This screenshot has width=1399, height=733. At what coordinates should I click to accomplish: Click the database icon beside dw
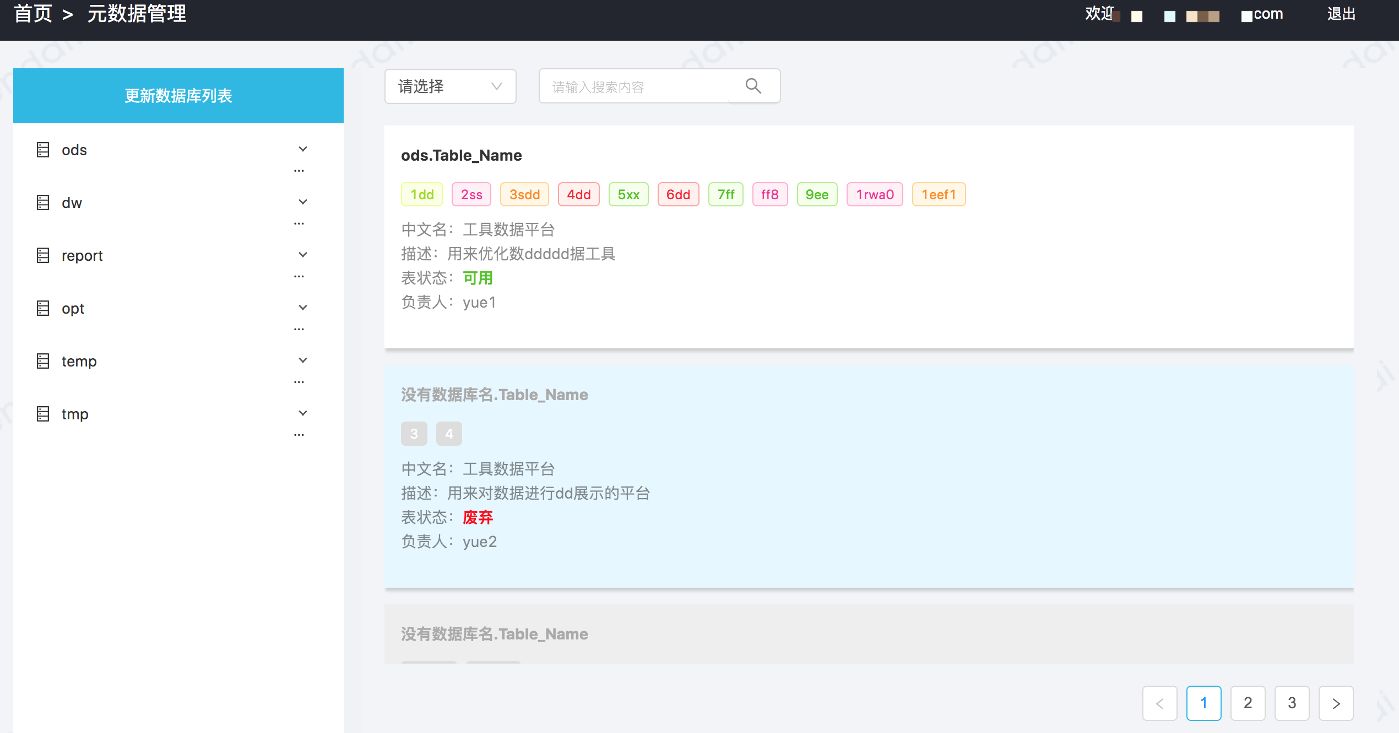tap(43, 203)
